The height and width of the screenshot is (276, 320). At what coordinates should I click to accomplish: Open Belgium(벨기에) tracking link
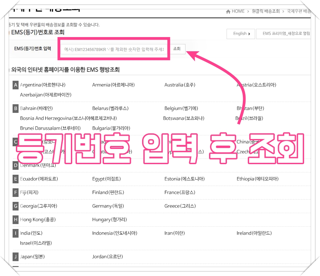181,109
